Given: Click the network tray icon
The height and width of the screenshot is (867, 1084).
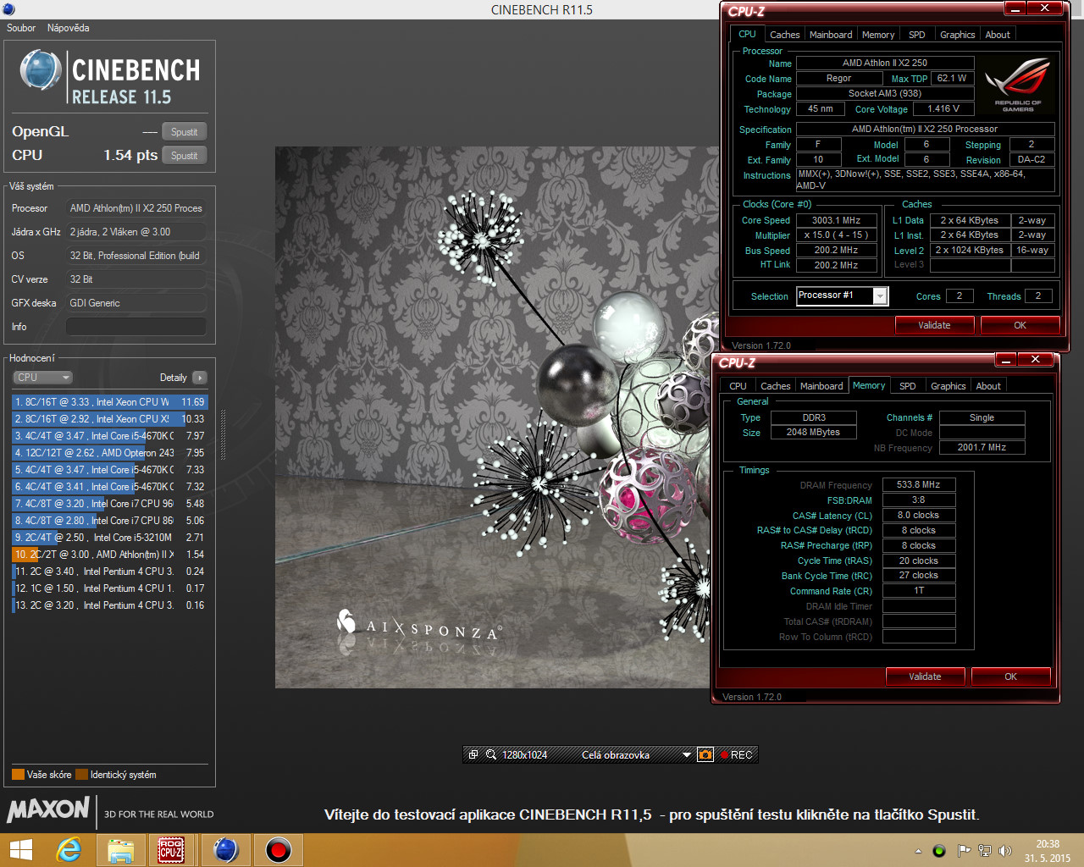Looking at the screenshot, I should pyautogui.click(x=984, y=851).
